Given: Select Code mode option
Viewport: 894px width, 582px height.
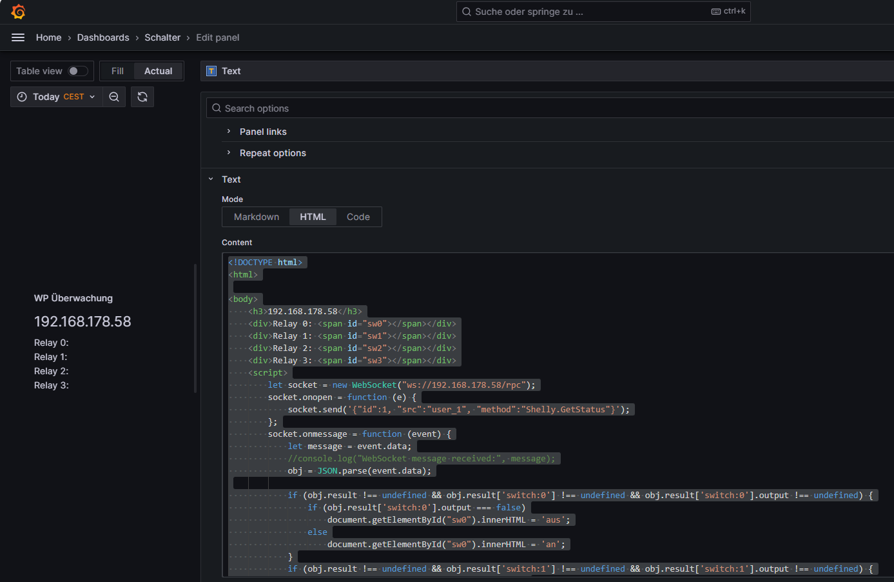Looking at the screenshot, I should pos(358,217).
